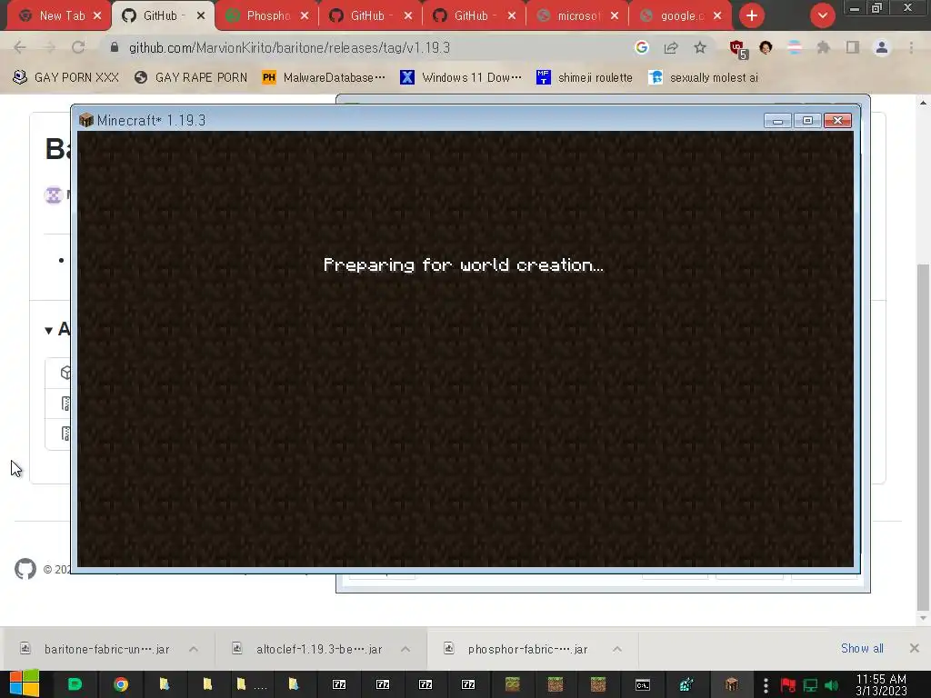Screen dimensions: 931x698
Task: Minimize the Minecraft 1.19.3 window
Action: 777,121
